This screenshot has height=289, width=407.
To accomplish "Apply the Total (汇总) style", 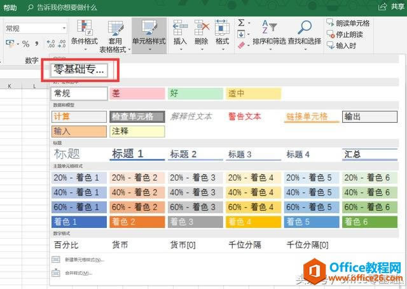I will click(369, 154).
